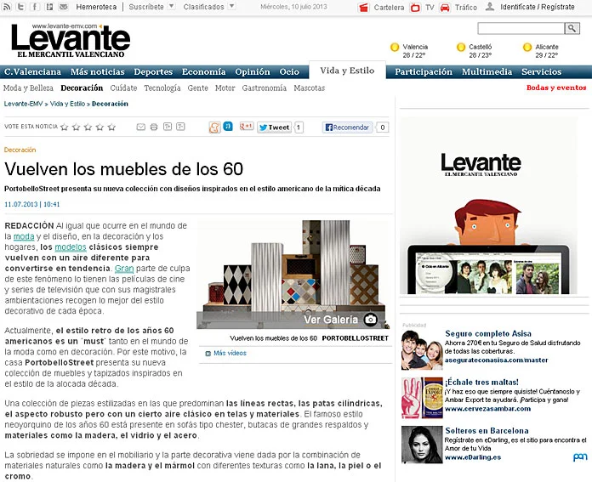
Task: Click the Tweet button
Action: tap(275, 128)
